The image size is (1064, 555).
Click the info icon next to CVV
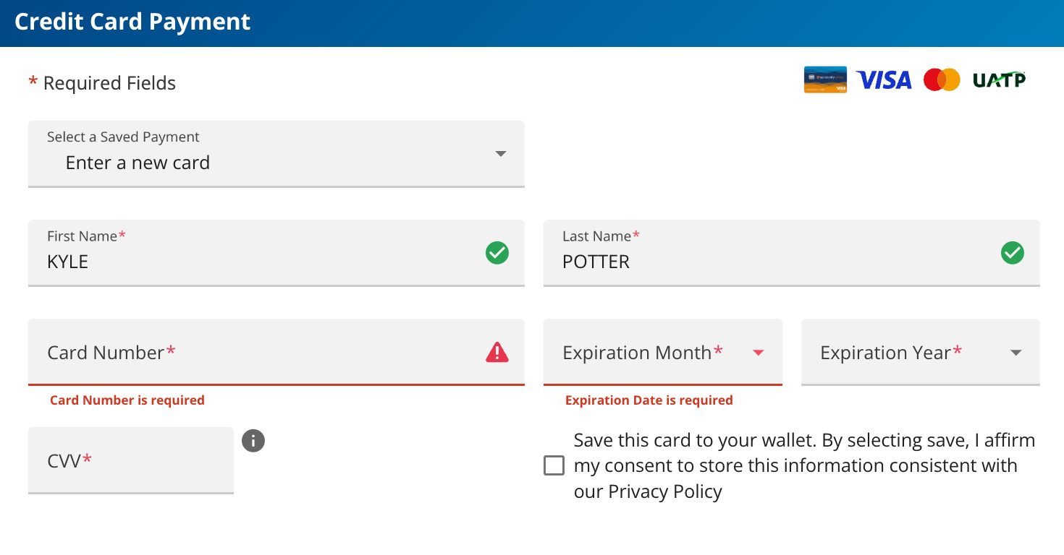[x=253, y=441]
